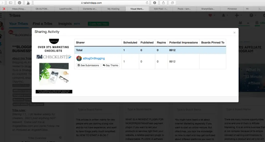The image size is (265, 142).
Task: Click the payment plugin post's board name field
Action: 147,109
